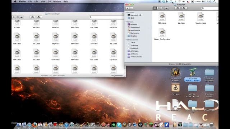Select Macintosh HD in the sidebar
This screenshot has height=129, width=230.
[134, 15]
